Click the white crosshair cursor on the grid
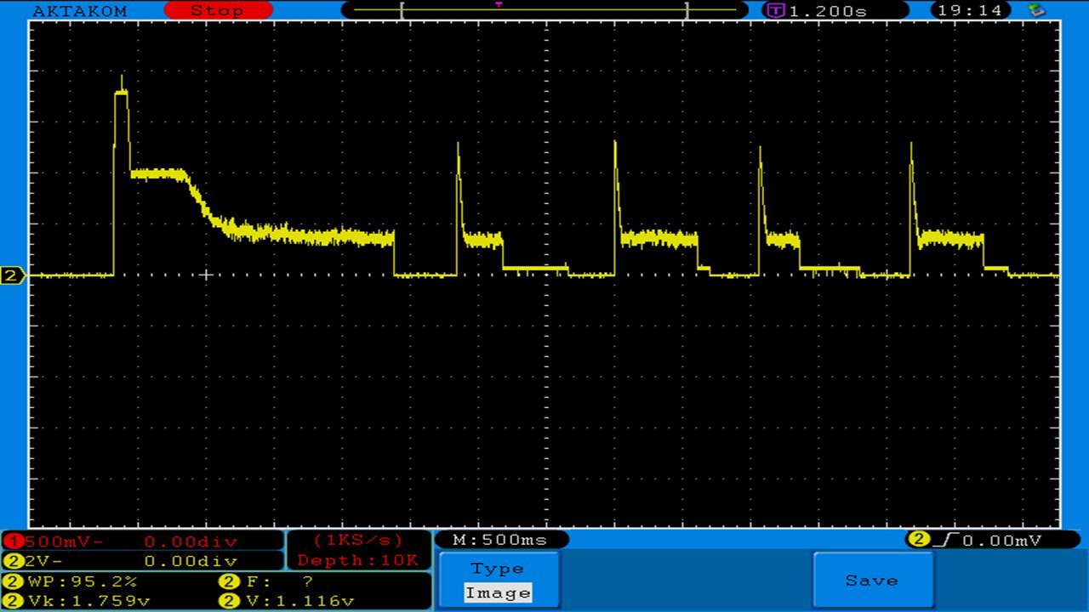 pyautogui.click(x=205, y=275)
